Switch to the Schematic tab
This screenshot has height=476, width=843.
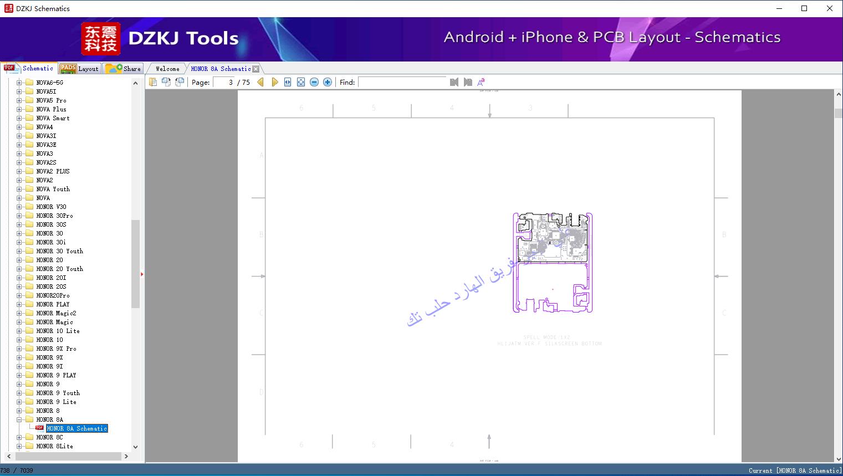click(x=29, y=68)
